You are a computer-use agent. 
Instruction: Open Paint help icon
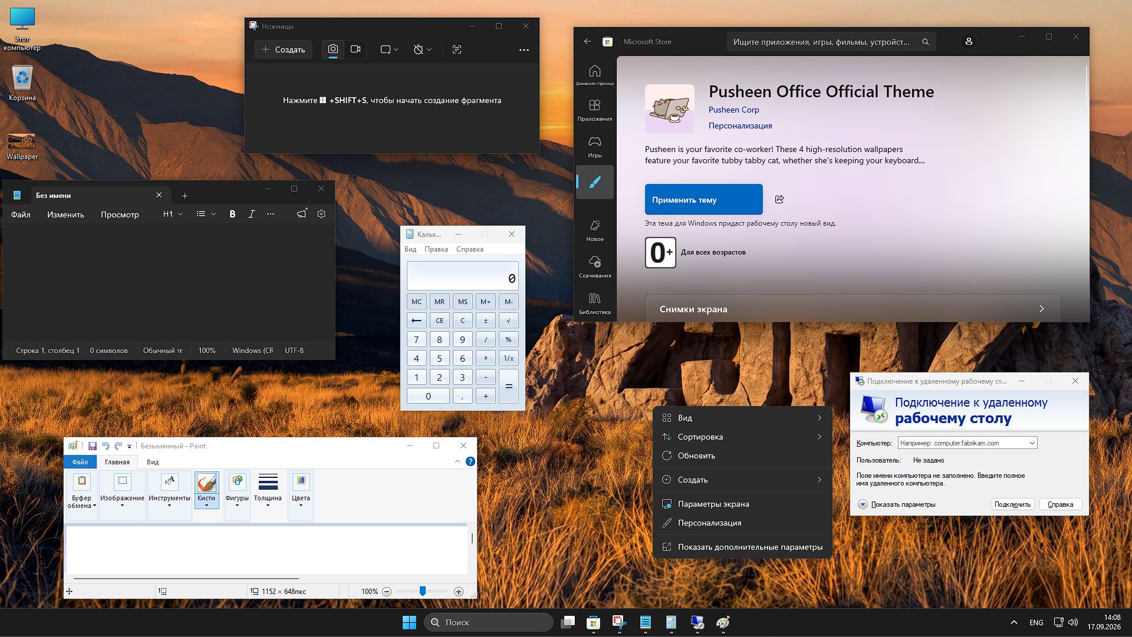[x=470, y=461]
